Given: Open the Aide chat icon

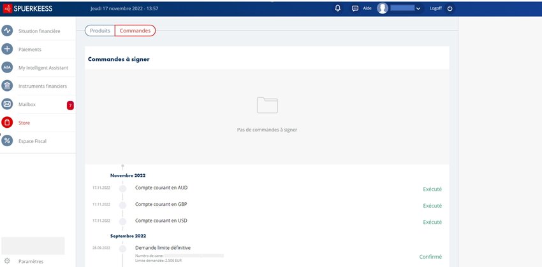Looking at the screenshot, I should 355,9.
